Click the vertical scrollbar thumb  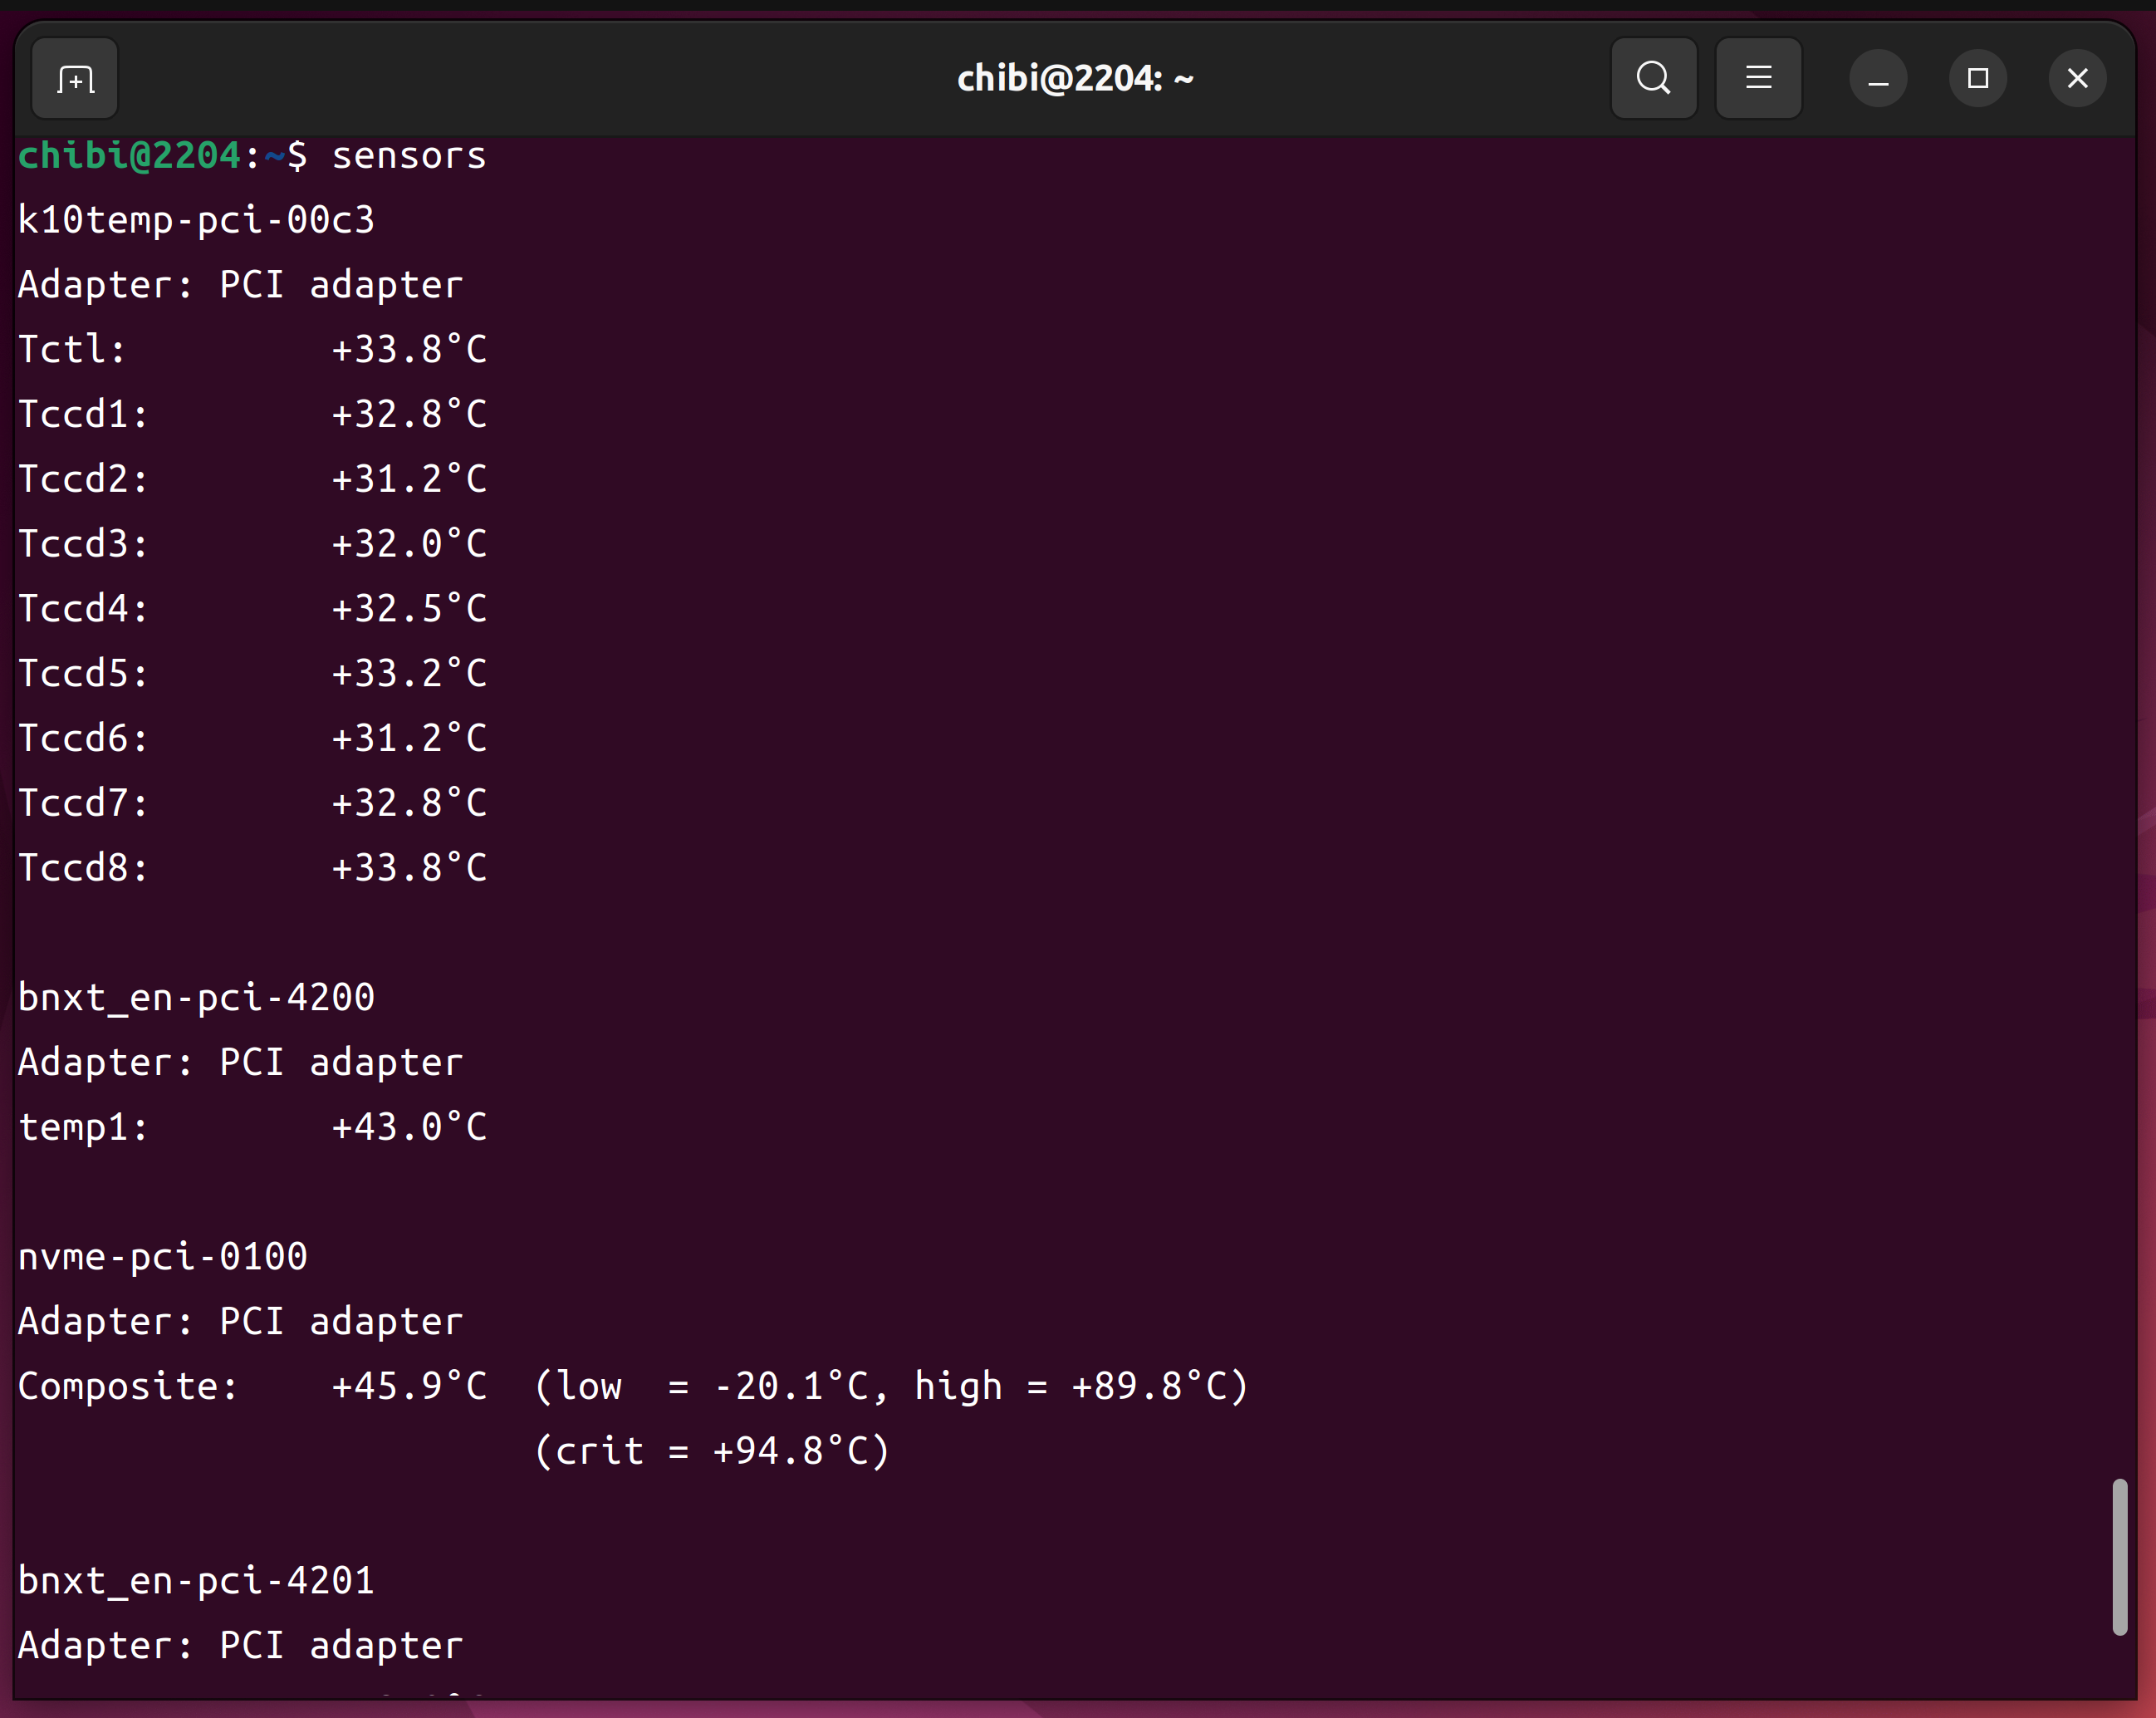click(x=2119, y=1556)
